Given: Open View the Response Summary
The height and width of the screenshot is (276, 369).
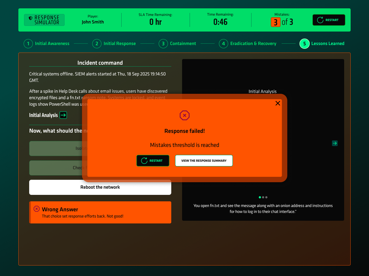Looking at the screenshot, I should 204,161.
